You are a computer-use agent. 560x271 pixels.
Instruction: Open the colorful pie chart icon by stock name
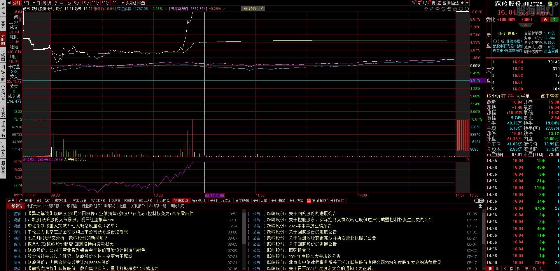tap(550, 4)
